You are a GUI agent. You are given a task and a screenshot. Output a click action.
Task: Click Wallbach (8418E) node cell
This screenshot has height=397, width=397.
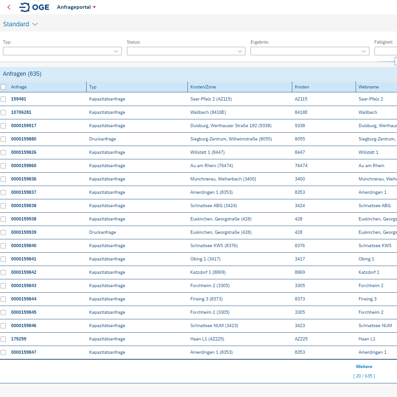208,112
